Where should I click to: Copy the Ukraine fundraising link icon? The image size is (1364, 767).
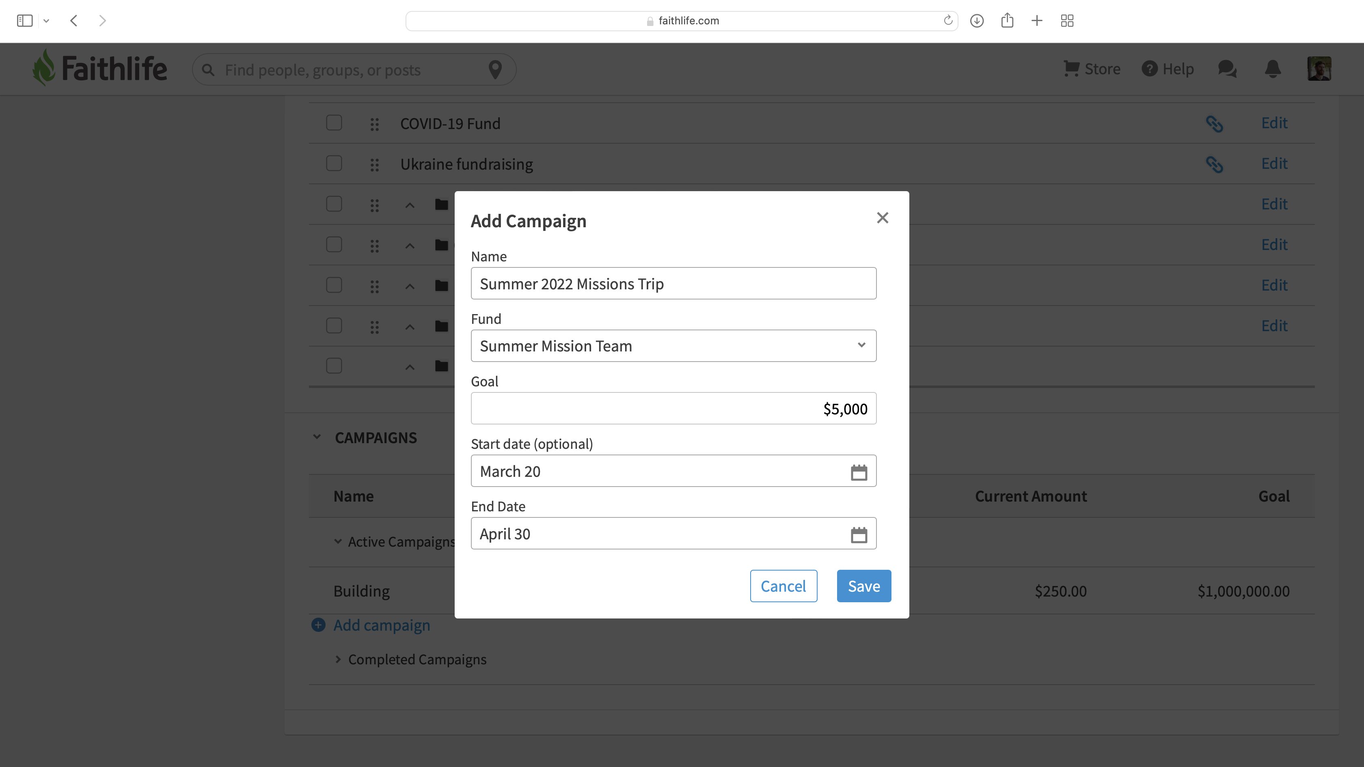pyautogui.click(x=1214, y=164)
